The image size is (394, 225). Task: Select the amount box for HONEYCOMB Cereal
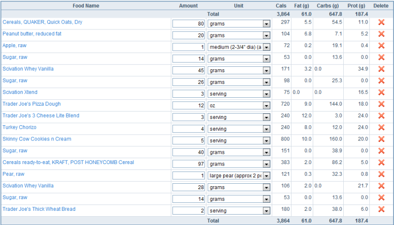[x=189, y=164]
